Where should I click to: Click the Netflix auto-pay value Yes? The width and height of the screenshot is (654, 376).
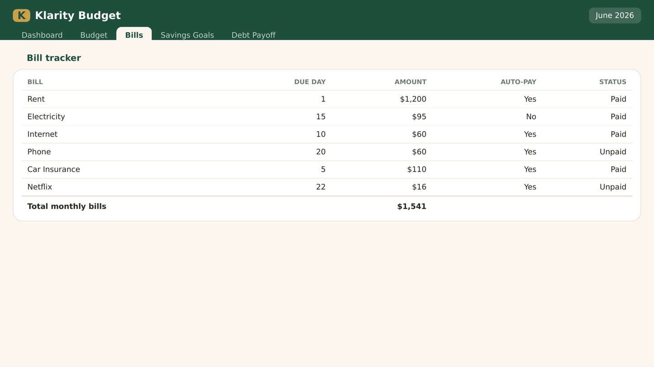click(x=530, y=187)
